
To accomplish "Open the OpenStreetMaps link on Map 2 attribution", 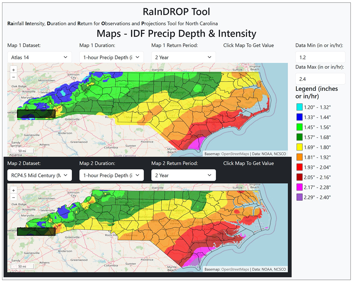I will tap(235, 269).
